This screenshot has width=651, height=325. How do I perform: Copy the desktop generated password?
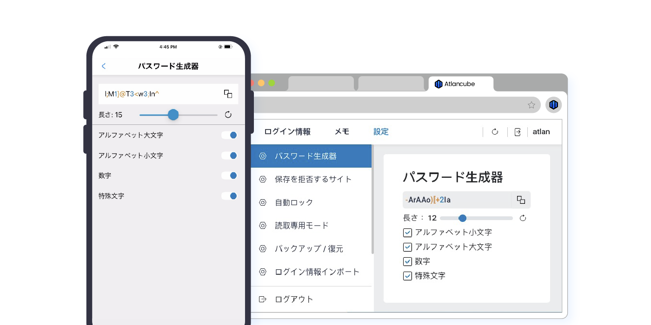point(521,200)
